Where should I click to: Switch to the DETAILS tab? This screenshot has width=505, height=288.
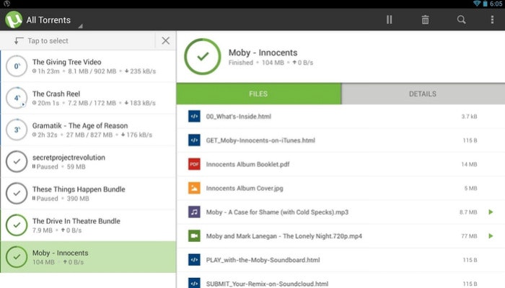(423, 94)
